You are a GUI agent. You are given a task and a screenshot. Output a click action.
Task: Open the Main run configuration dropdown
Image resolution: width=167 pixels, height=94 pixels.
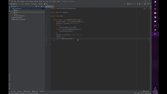pyautogui.click(x=130, y=4)
